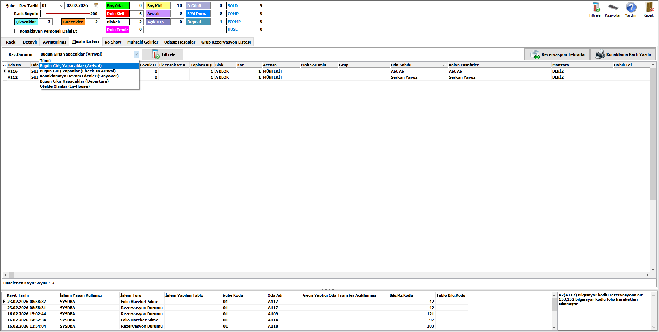
Task: Select Otelde Olanlar (In-House) option
Action: [65, 86]
